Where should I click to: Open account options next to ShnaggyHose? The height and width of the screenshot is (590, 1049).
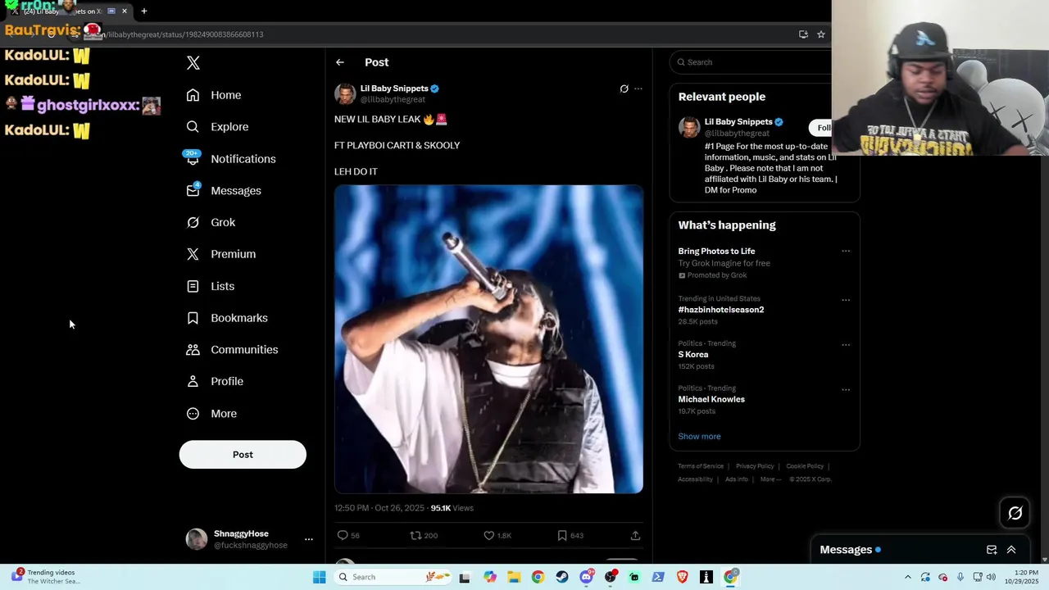pyautogui.click(x=309, y=539)
